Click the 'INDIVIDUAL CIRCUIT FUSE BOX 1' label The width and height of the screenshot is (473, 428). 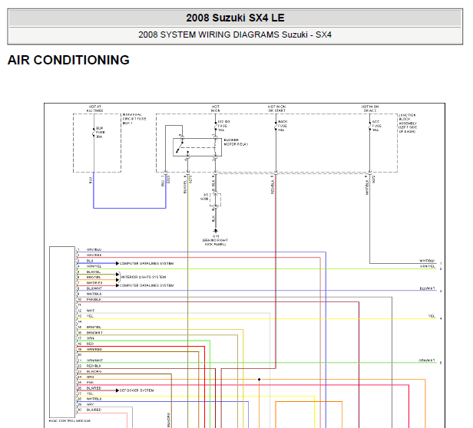134,119
